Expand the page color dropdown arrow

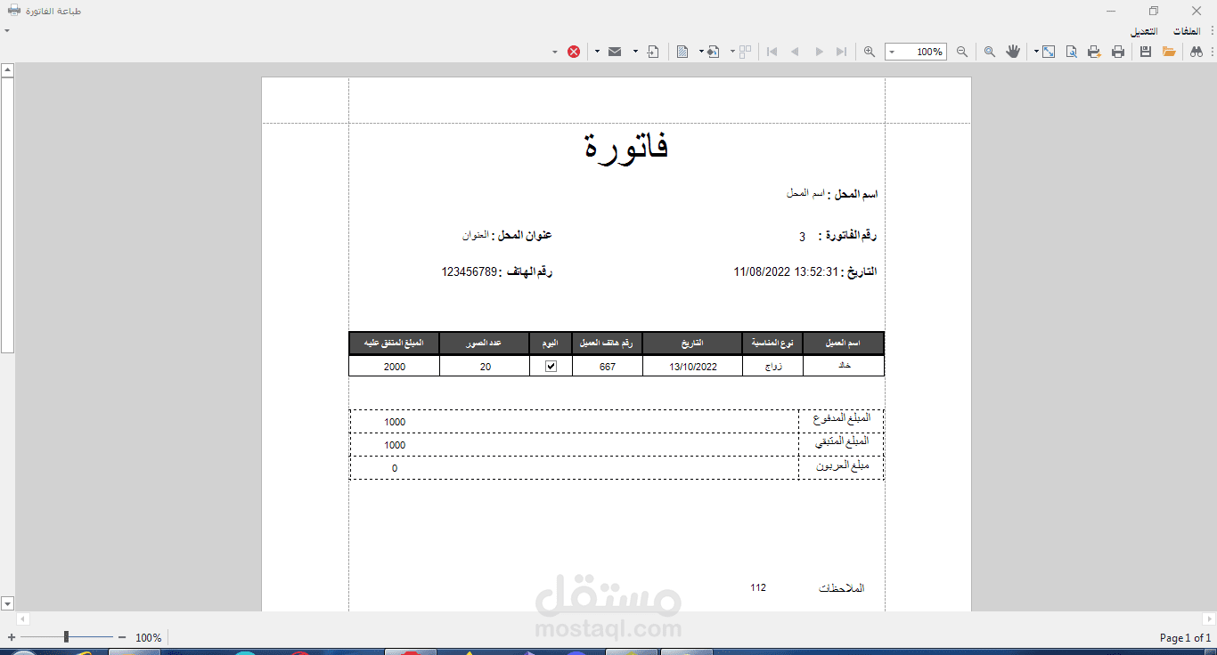pyautogui.click(x=701, y=52)
